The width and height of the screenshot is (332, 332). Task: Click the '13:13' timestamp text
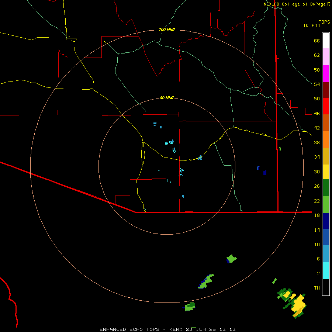(x=227, y=329)
